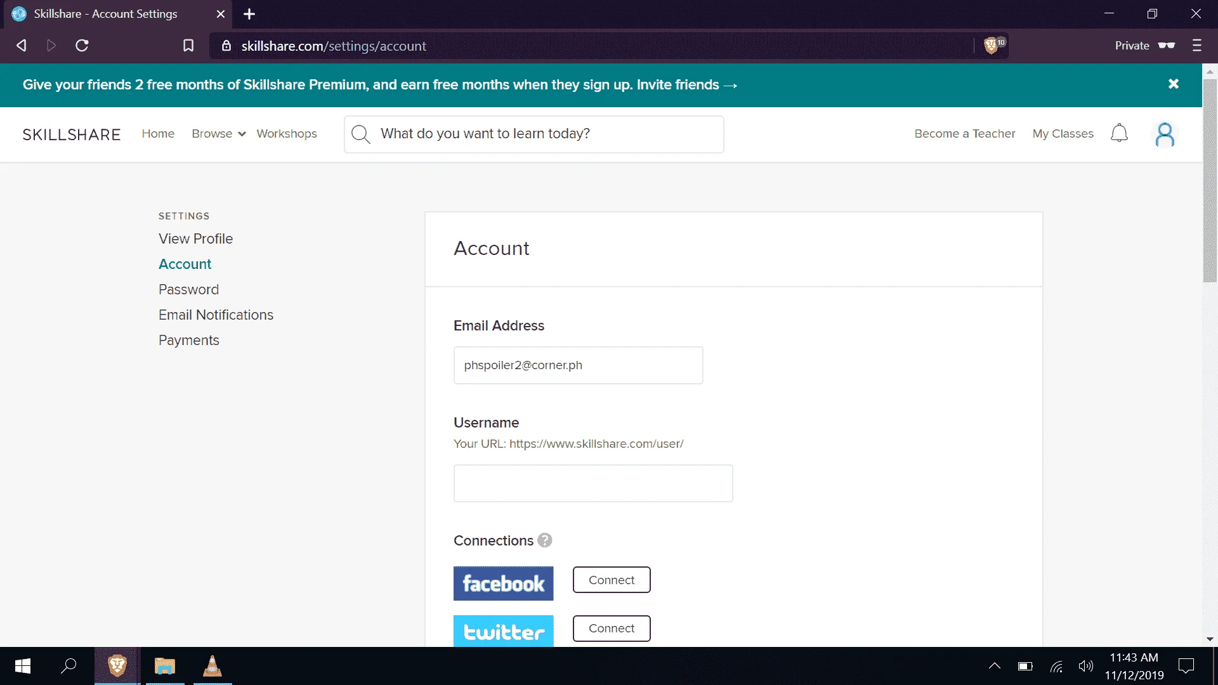Reload the page with the refresh icon
The image size is (1218, 685).
pos(82,46)
